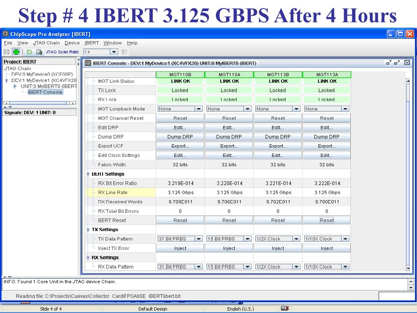This screenshot has width=417, height=313.
Task: Click the S! scan now toolbar icon
Action: coord(124,52)
